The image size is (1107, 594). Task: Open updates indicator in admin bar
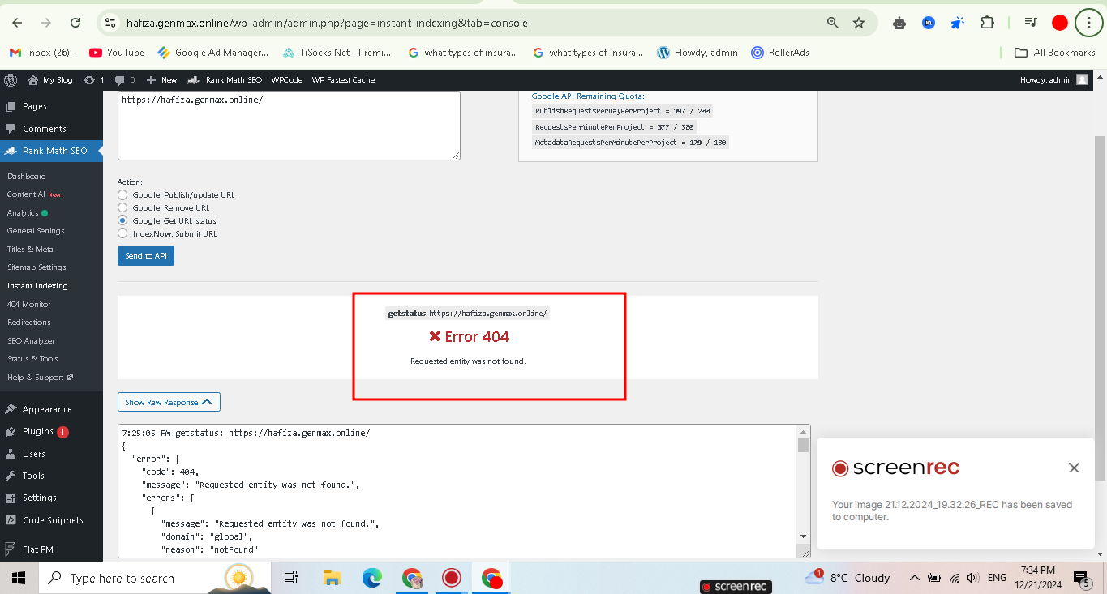point(94,80)
